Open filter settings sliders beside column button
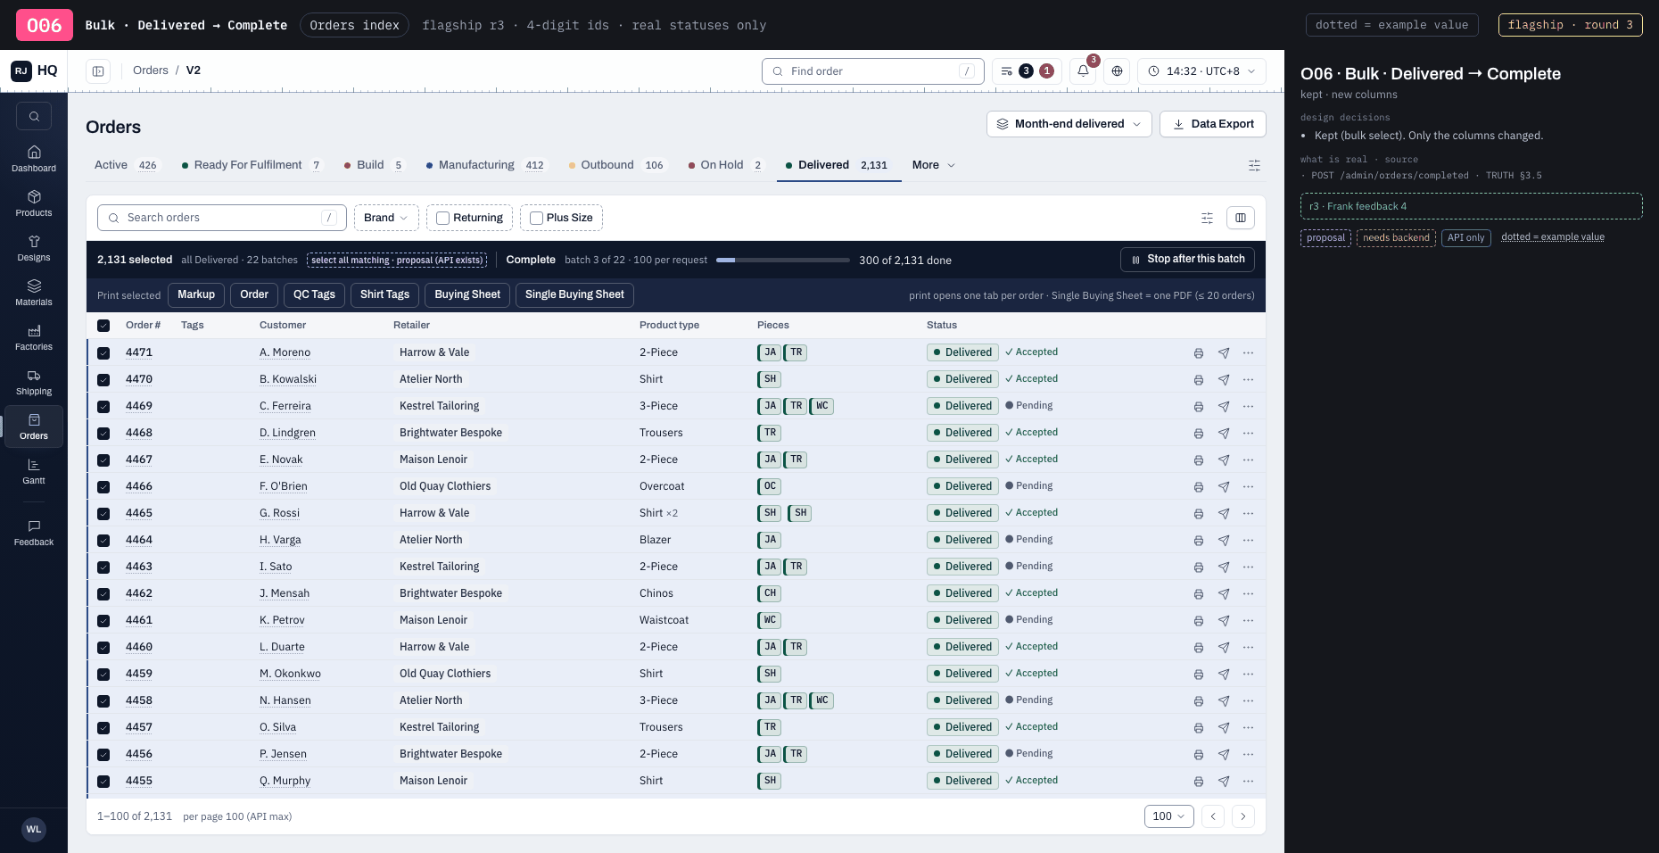This screenshot has width=1659, height=853. click(1207, 218)
